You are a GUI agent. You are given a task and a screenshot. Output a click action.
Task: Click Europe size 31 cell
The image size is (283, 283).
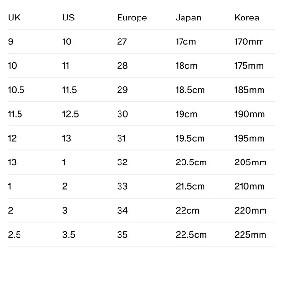coord(121,138)
